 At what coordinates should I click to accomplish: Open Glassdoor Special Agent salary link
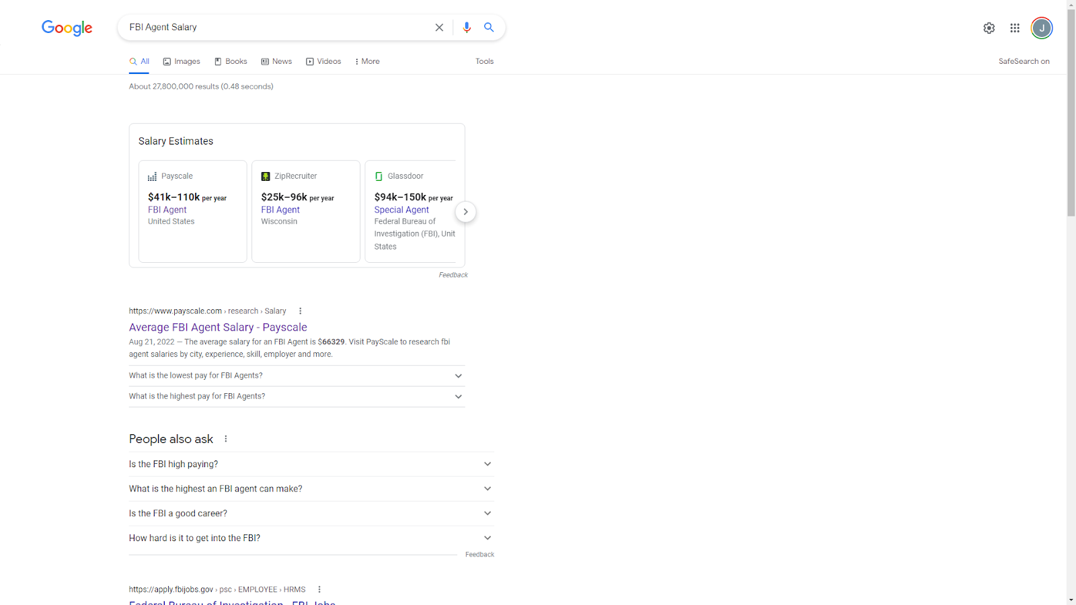[401, 210]
